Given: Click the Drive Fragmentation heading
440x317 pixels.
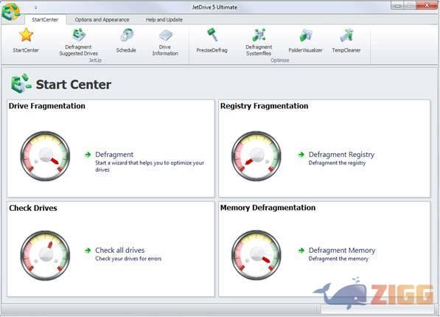Looking at the screenshot, I should (47, 106).
